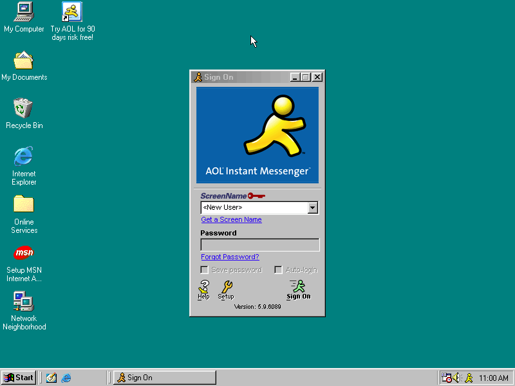
Task: Click the Sign On taskbar button
Action: coord(165,378)
